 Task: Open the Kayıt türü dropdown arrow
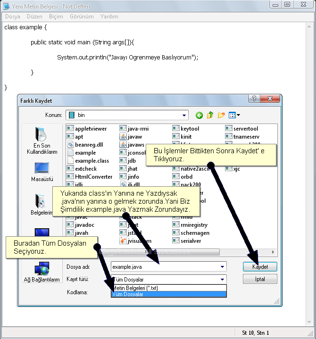click(x=222, y=280)
